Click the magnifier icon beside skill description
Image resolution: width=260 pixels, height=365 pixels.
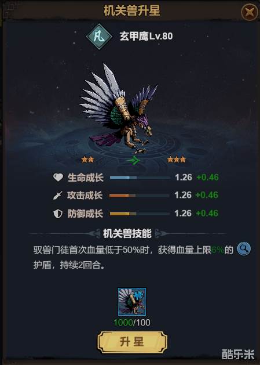[x=244, y=248]
